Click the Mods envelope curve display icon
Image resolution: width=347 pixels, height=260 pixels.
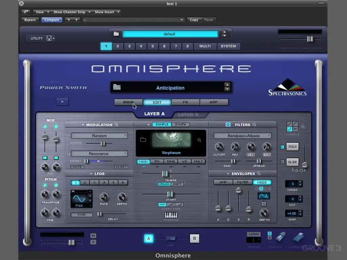pos(264,196)
